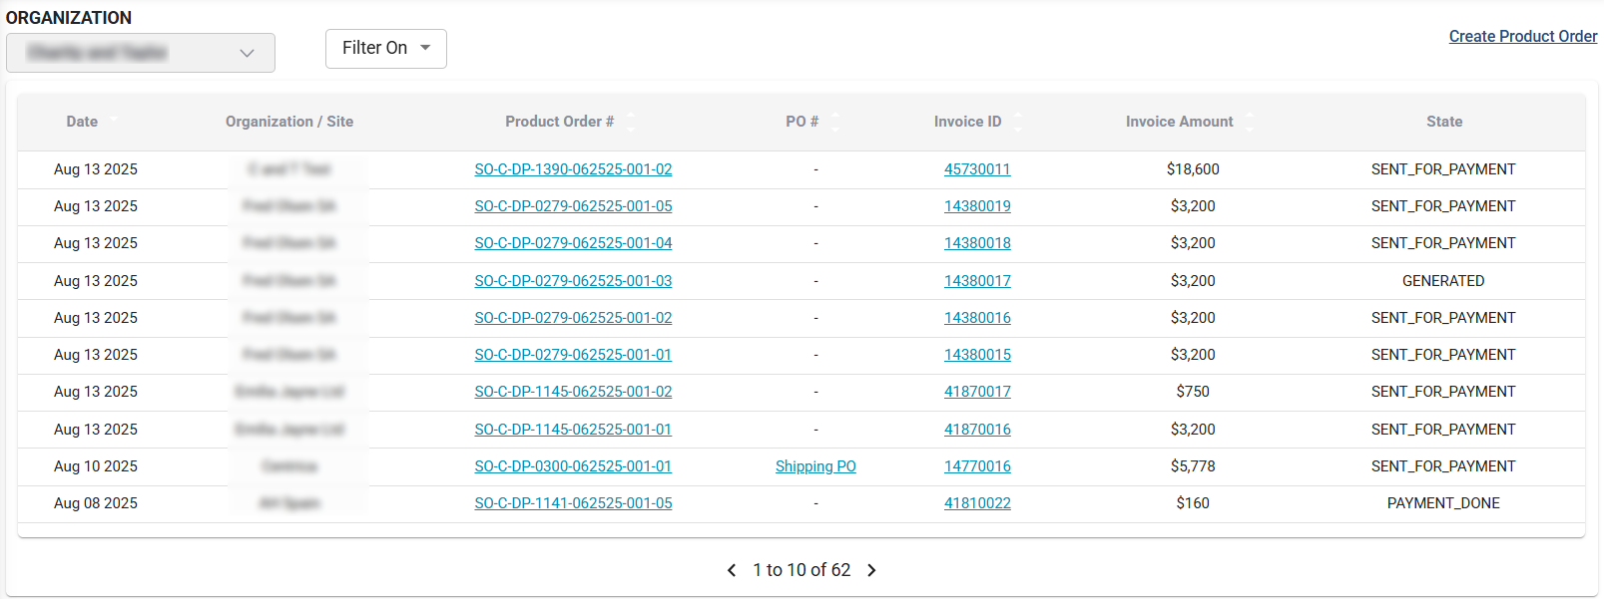The width and height of the screenshot is (1604, 599).
Task: Open product order SO-C-DP-1390-062525-001-02
Action: click(x=573, y=169)
